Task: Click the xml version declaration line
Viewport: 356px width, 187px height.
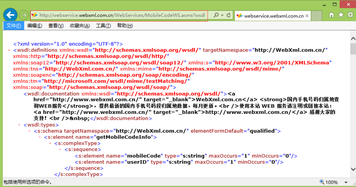Action: pyautogui.click(x=68, y=44)
